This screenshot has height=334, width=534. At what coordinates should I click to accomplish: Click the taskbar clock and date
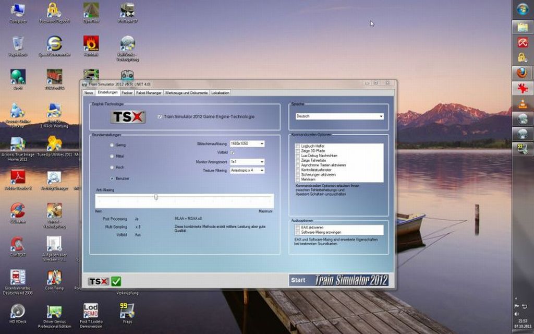523,324
